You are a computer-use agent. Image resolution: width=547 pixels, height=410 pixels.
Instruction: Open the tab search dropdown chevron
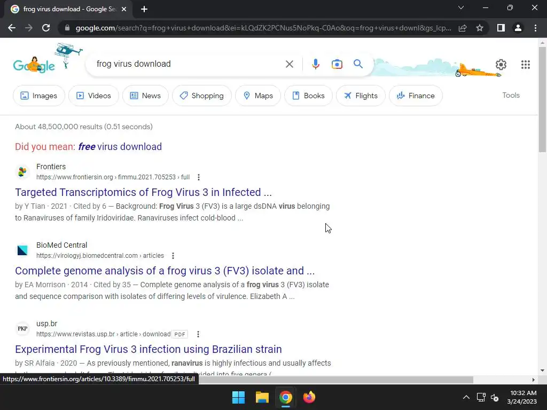tap(461, 7)
